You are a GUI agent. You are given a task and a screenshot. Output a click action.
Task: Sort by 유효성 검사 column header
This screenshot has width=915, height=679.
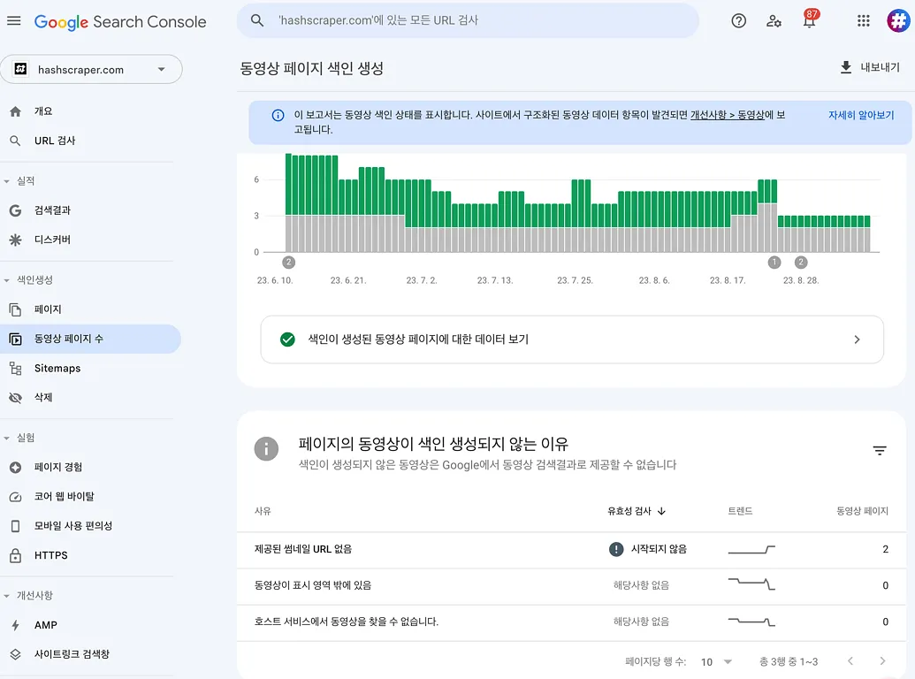pyautogui.click(x=637, y=511)
